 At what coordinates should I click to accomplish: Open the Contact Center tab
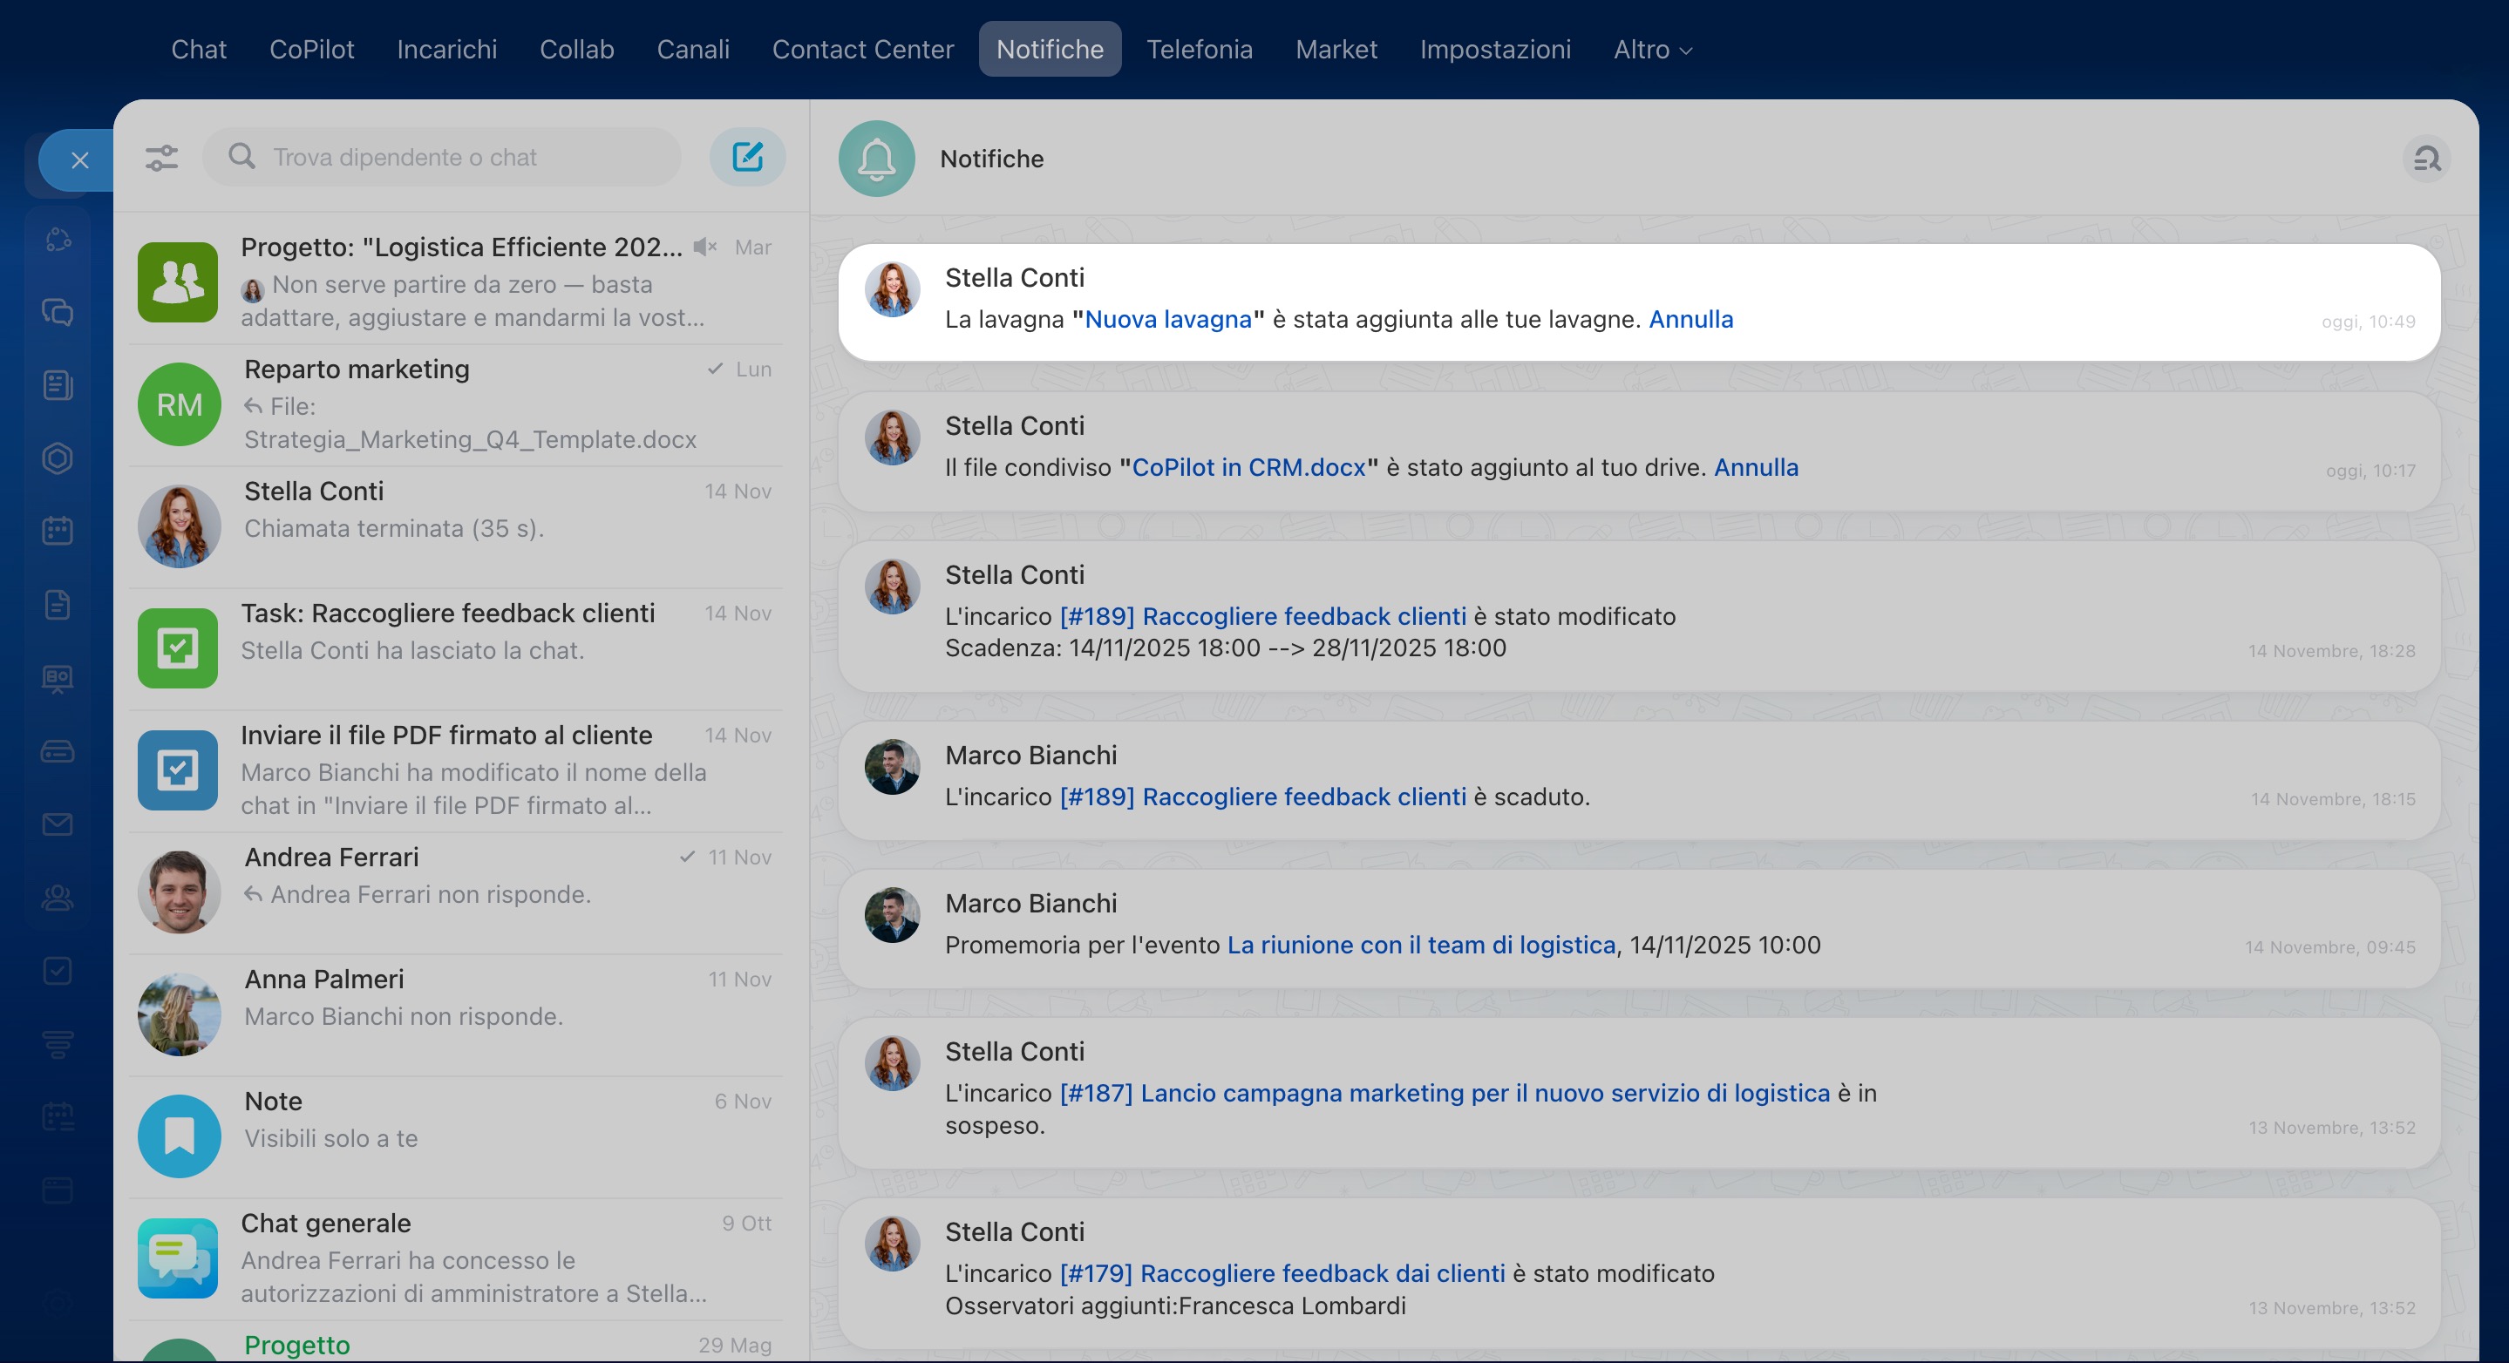862,50
